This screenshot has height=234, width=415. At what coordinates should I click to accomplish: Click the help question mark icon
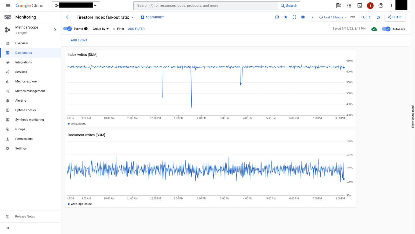[x=381, y=5]
